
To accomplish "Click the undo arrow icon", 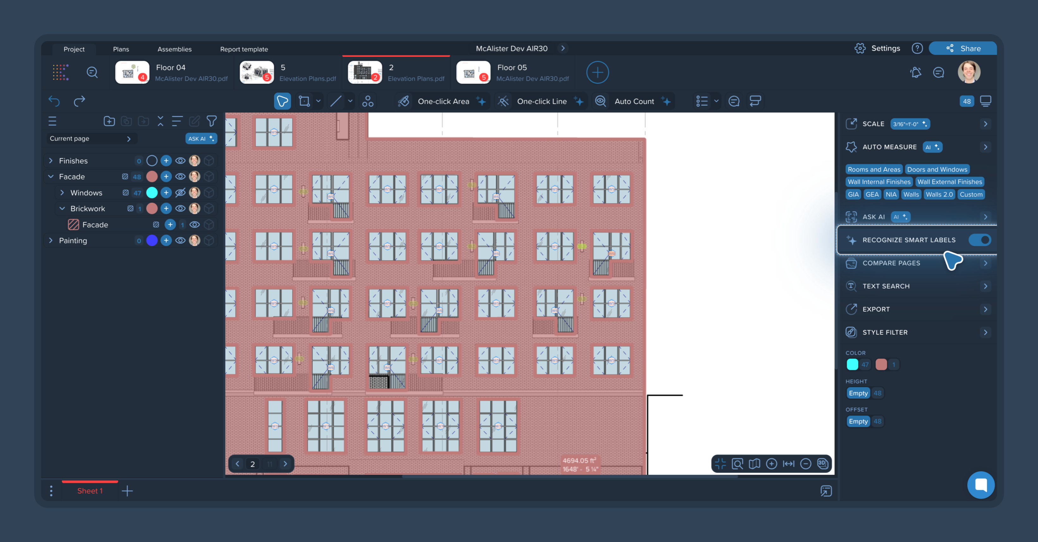I will pyautogui.click(x=54, y=101).
